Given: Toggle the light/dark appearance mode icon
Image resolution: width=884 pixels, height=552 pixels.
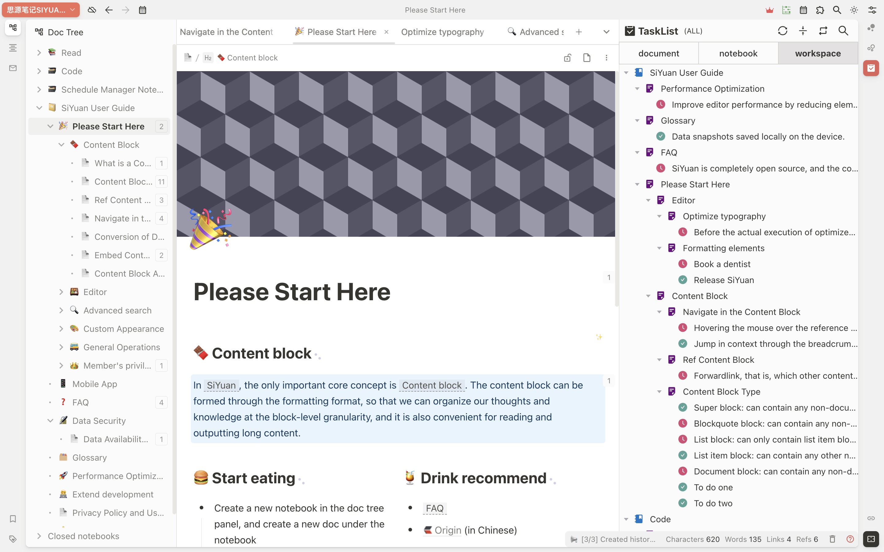Looking at the screenshot, I should [x=854, y=10].
